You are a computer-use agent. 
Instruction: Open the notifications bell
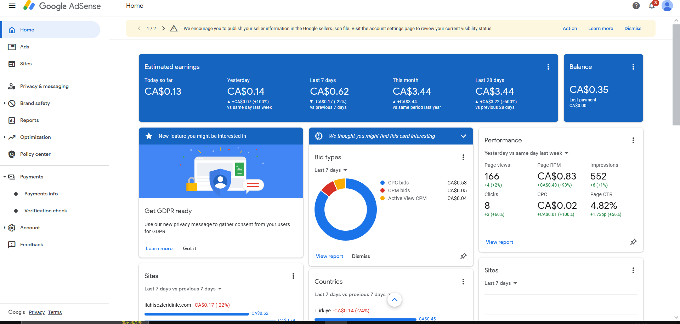[652, 6]
